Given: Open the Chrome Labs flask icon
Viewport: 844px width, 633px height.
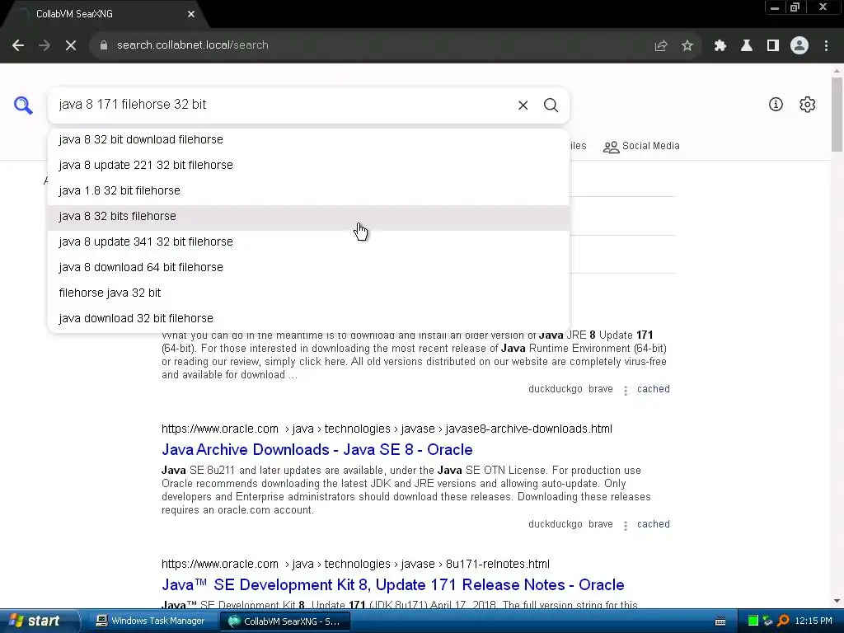Looking at the screenshot, I should tap(747, 46).
